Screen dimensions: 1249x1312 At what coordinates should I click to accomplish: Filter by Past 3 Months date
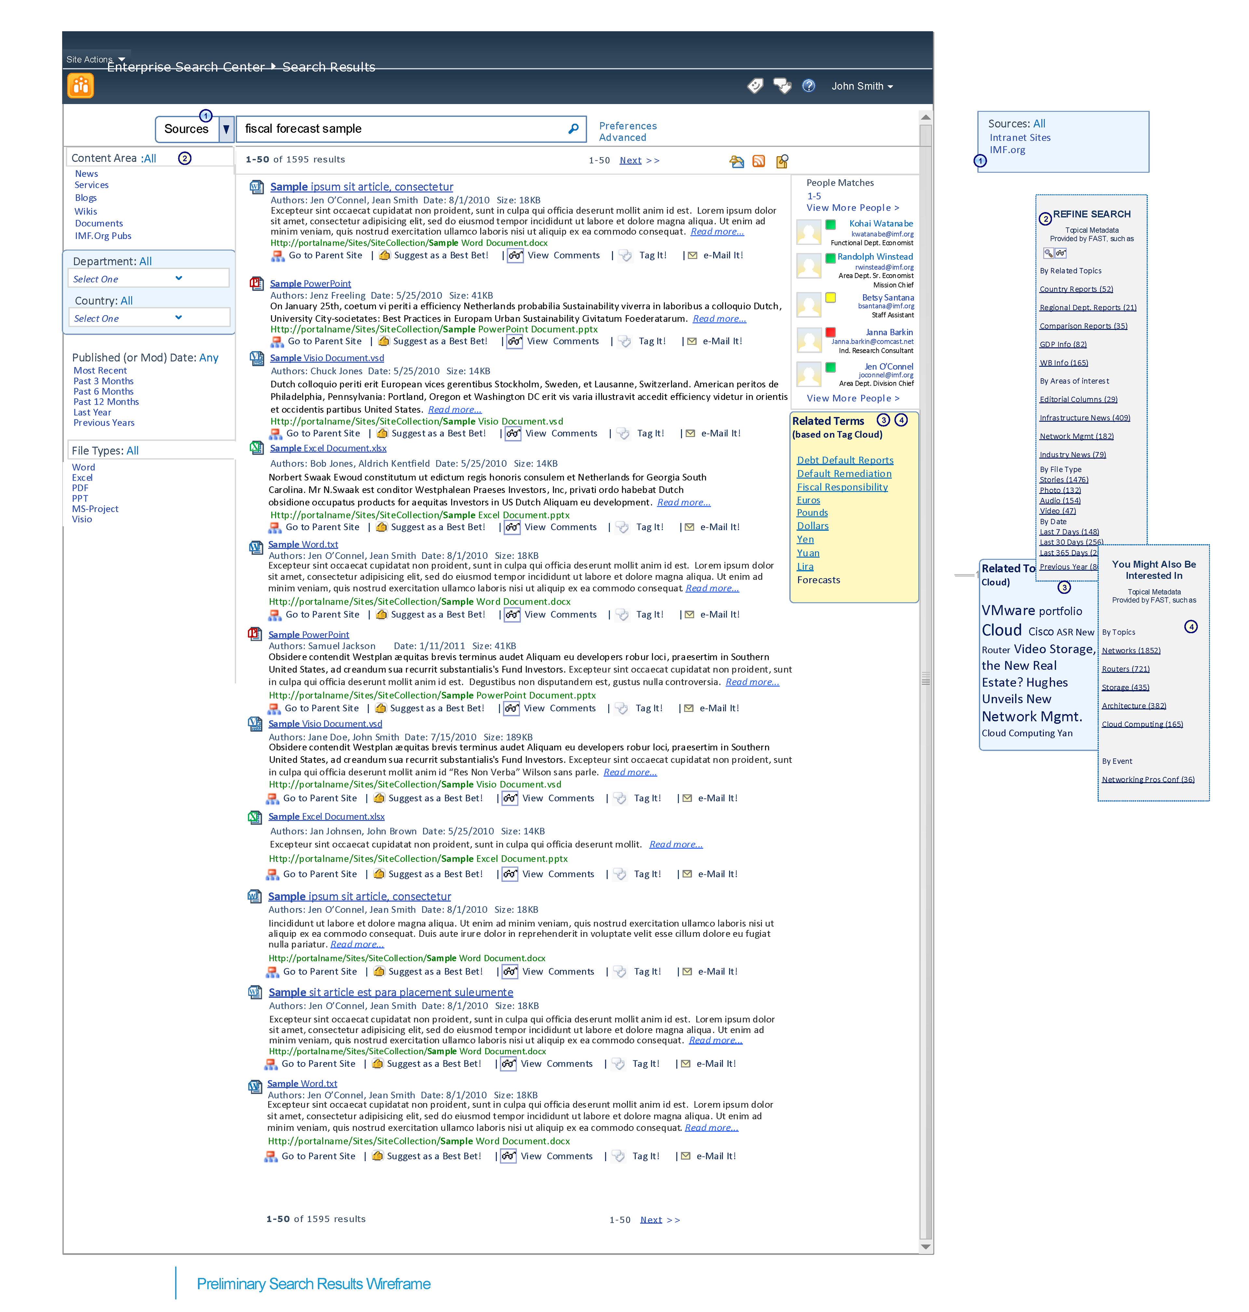[103, 381]
